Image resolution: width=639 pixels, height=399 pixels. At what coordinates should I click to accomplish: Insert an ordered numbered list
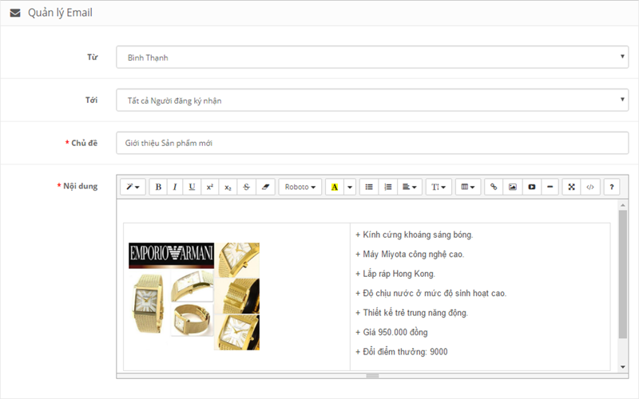point(388,187)
